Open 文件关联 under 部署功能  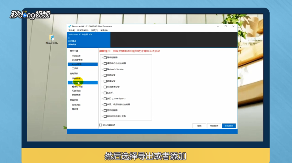tap(76, 105)
